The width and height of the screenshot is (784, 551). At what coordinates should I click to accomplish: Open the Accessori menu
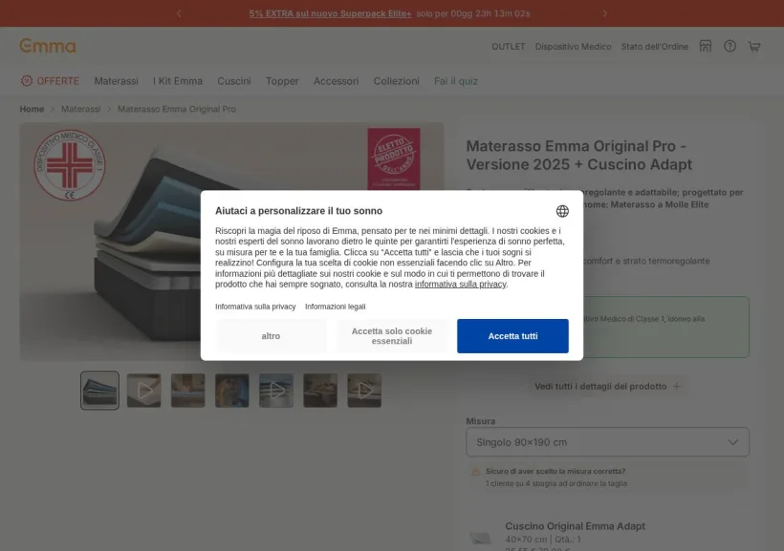coord(336,81)
